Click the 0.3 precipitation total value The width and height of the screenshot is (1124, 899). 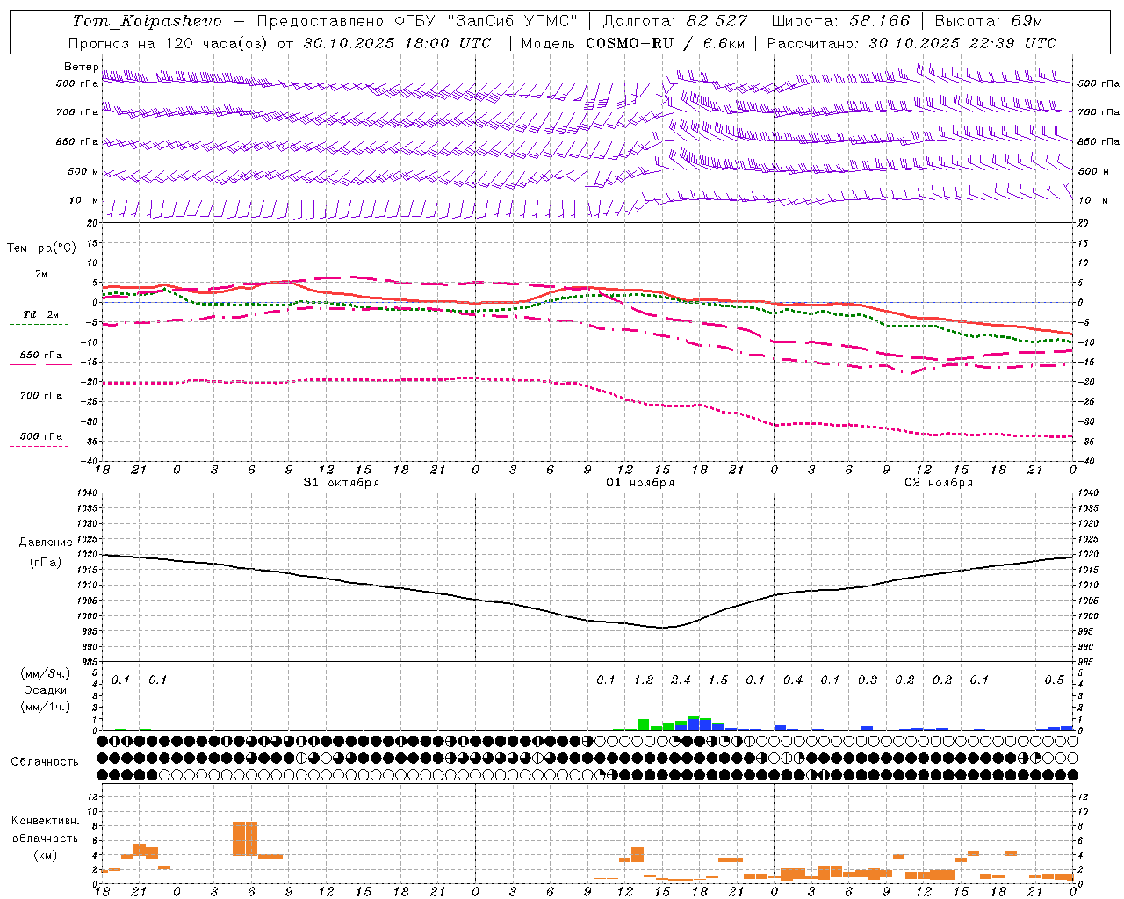868,680
